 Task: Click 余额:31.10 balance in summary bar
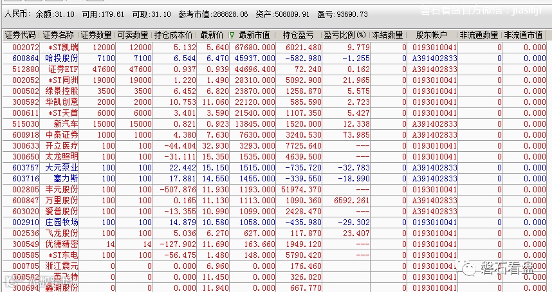55,14
